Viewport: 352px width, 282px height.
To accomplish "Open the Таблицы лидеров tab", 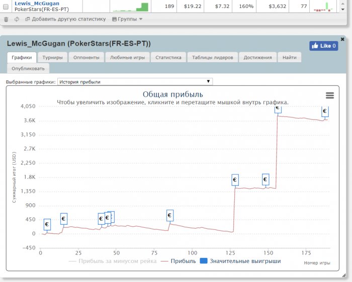I will point(212,57).
